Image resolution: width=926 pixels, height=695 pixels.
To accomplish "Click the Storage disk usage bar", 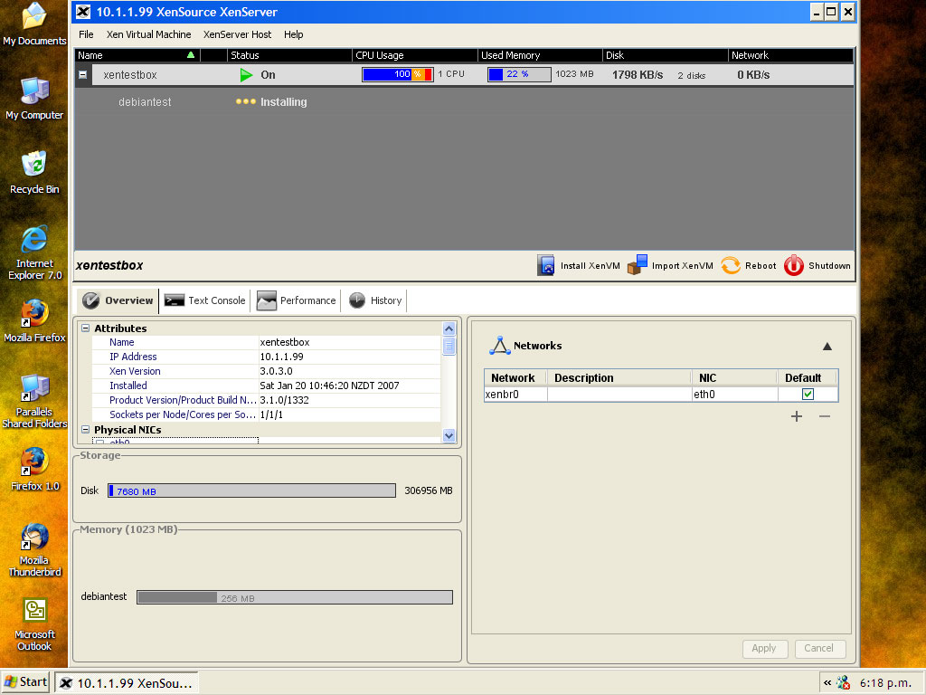I will point(251,490).
